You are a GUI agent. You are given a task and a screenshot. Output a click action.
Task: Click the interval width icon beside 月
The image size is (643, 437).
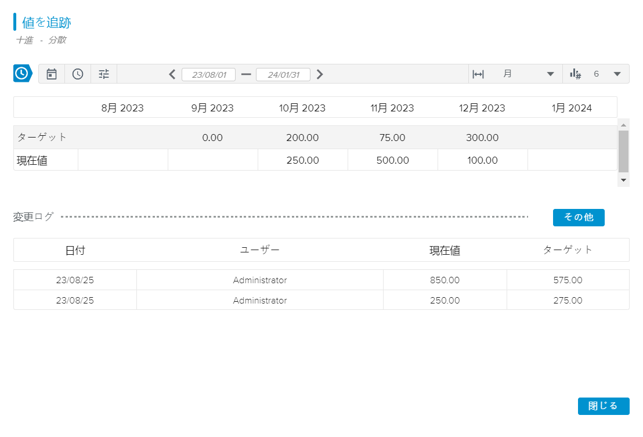[x=478, y=74]
